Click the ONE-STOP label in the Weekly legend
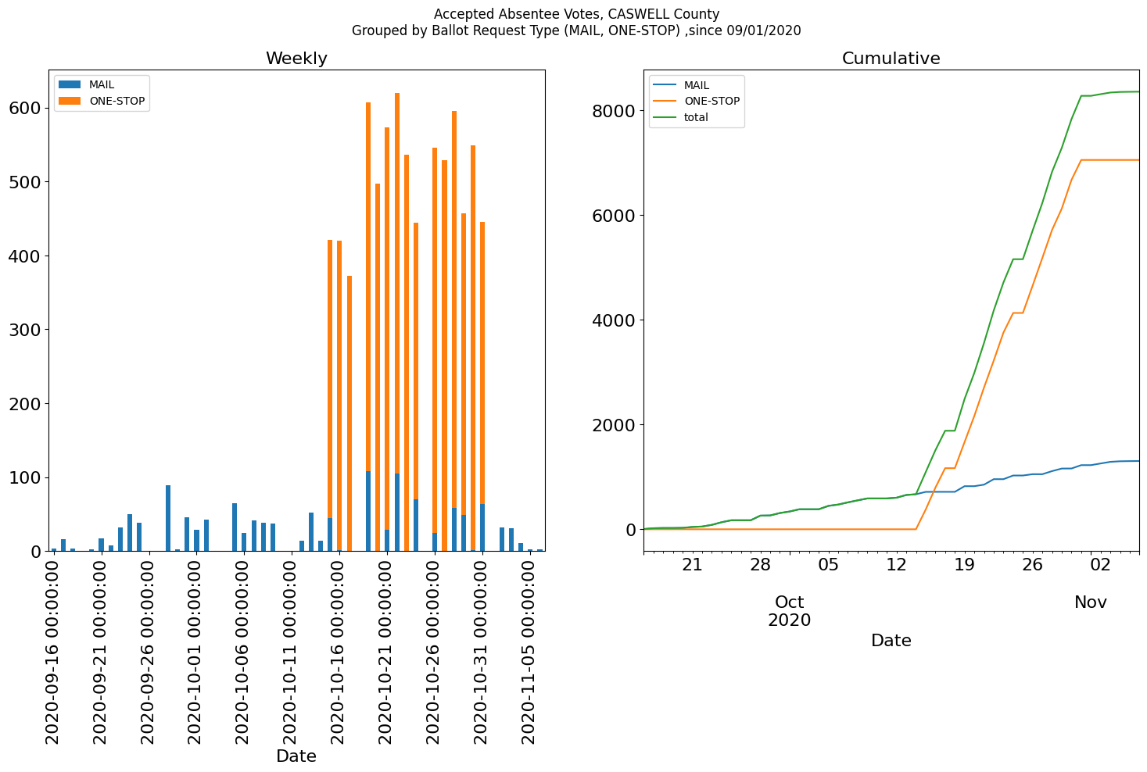The image size is (1147, 772). pyautogui.click(x=116, y=101)
